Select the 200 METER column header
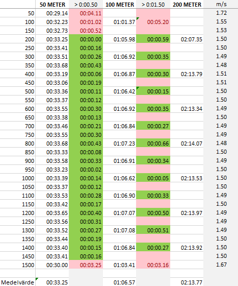The width and height of the screenshot is (238, 286). (187, 5)
